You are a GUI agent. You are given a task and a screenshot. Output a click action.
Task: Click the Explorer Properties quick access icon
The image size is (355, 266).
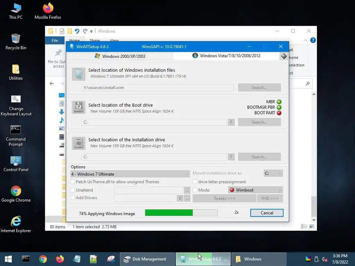[62, 31]
